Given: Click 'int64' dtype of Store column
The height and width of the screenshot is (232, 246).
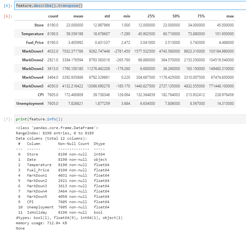Looking at the screenshot, I should tap(99, 154).
